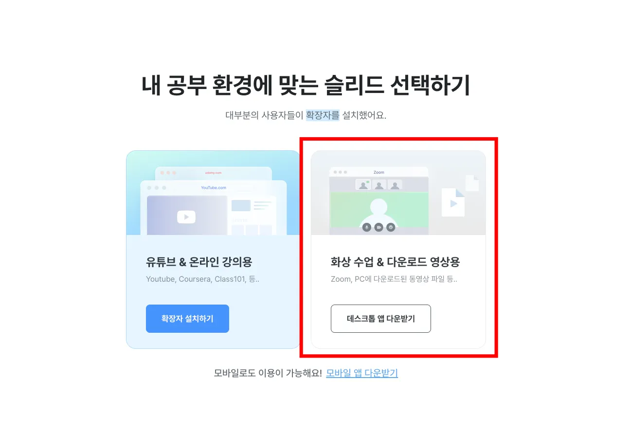The image size is (630, 433).
Task: Open the 모바일 앱 다운받기 link
Action: (x=362, y=373)
